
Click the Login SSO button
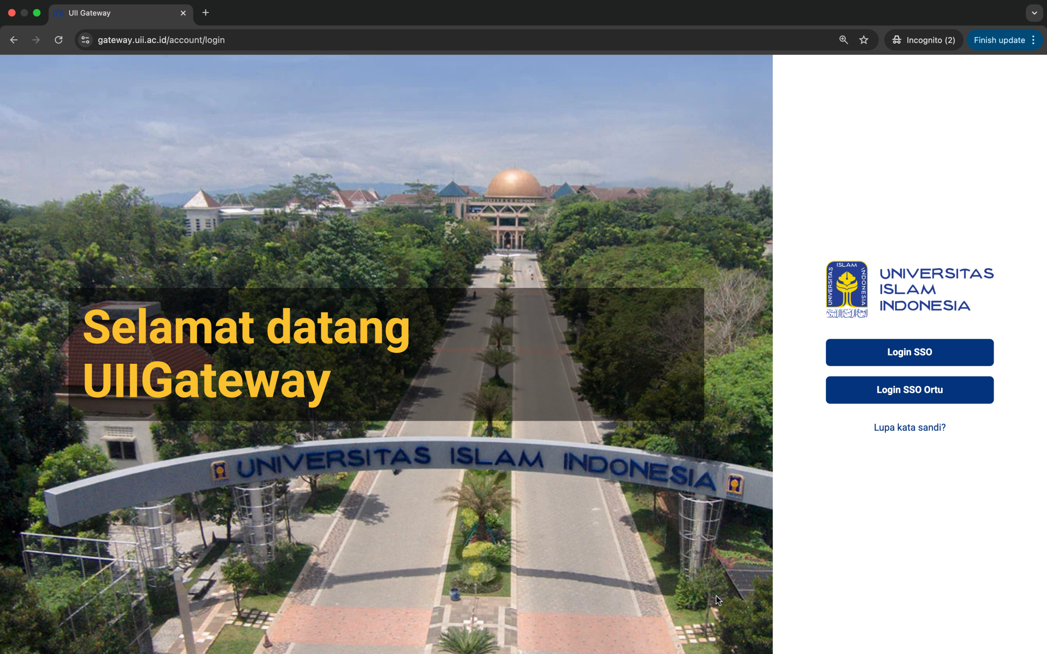click(x=910, y=352)
